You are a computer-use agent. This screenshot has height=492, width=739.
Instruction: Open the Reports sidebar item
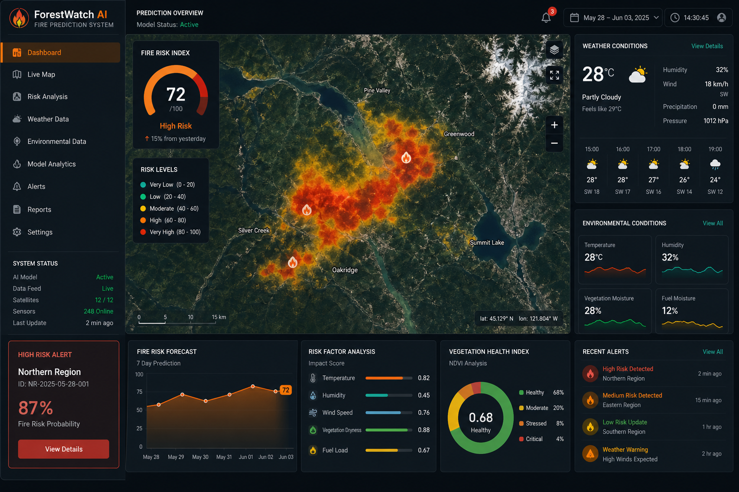click(x=61, y=209)
